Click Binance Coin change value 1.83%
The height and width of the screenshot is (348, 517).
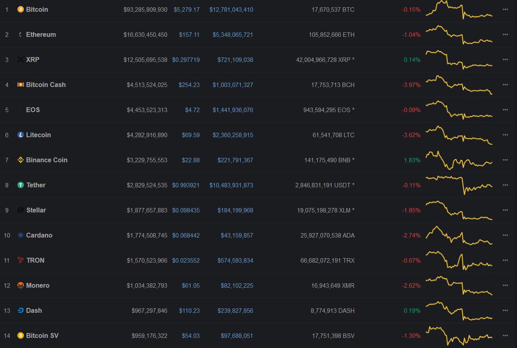412,160
